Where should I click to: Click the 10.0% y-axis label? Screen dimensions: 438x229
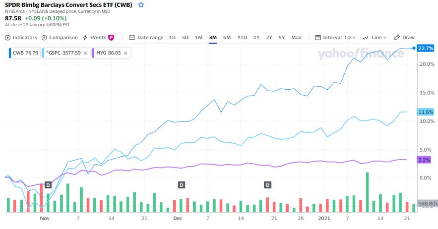click(x=427, y=121)
